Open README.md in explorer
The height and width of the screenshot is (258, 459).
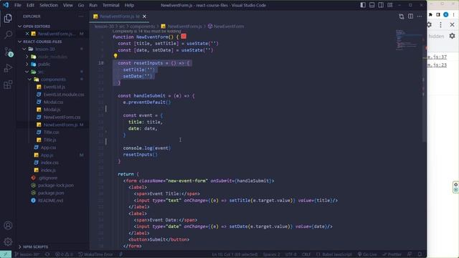[x=51, y=201]
